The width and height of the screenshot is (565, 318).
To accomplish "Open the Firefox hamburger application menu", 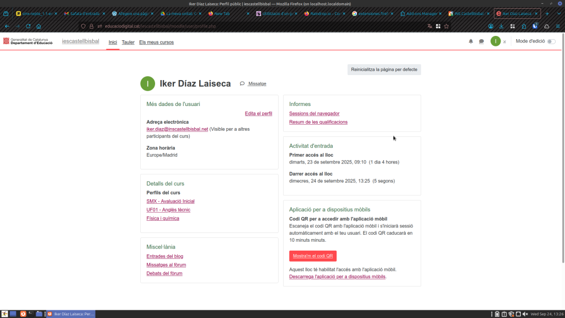I will tap(557, 26).
